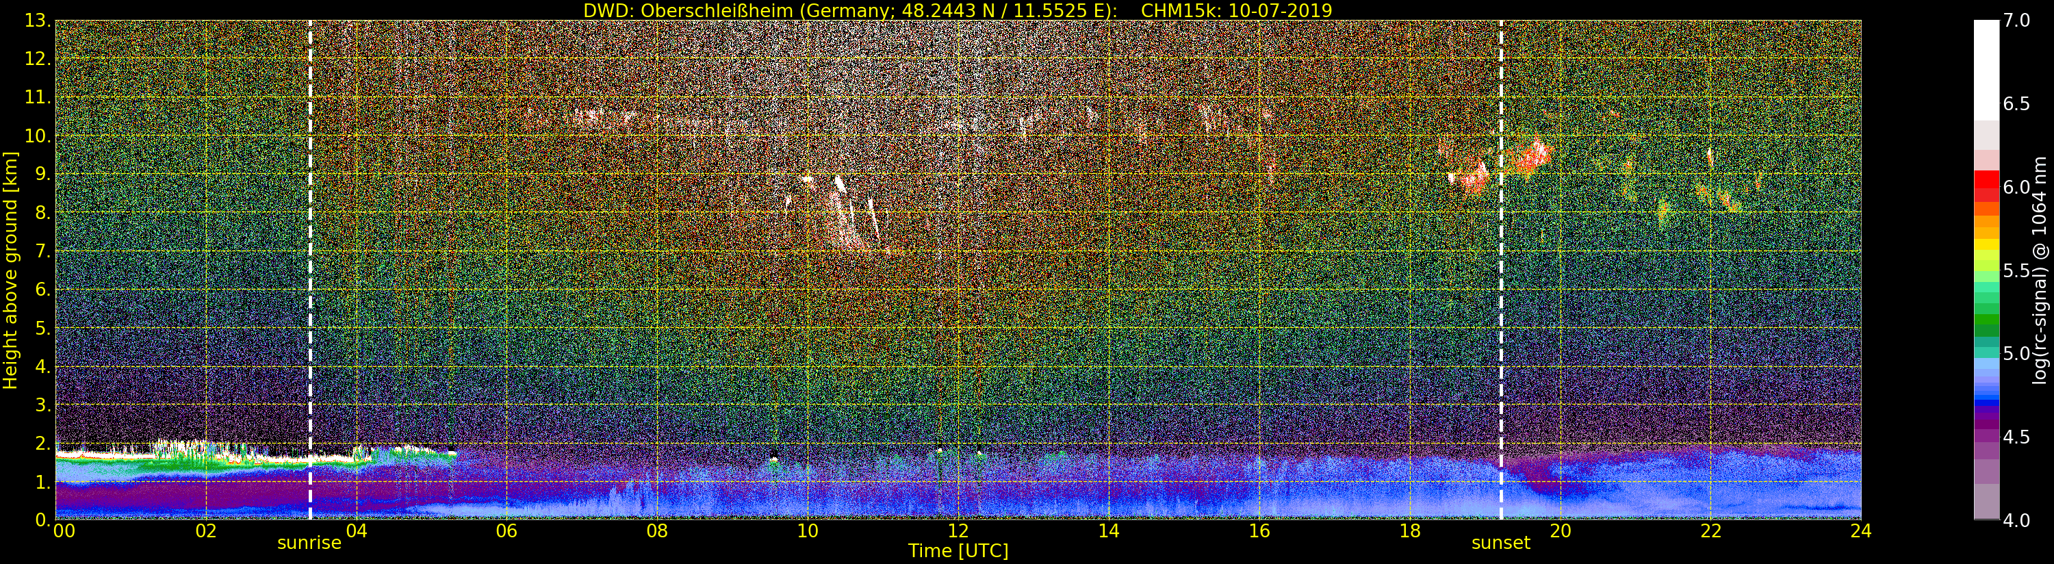Viewport: 2054px width, 564px height.
Task: Click the time tick label '02'
Action: pyautogui.click(x=206, y=530)
